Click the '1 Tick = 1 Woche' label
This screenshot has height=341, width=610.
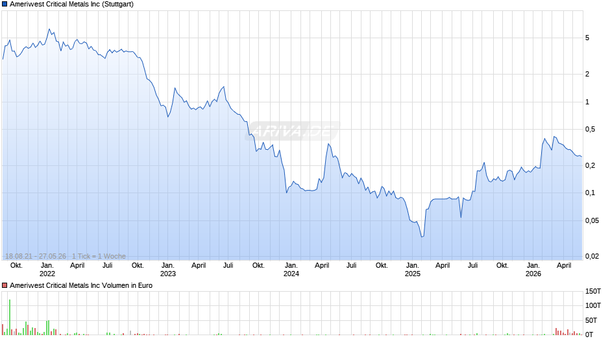pyautogui.click(x=99, y=256)
